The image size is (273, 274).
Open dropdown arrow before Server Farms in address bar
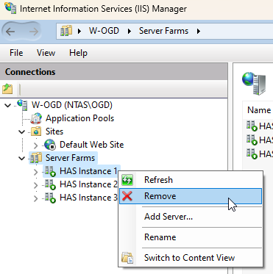[130, 32]
